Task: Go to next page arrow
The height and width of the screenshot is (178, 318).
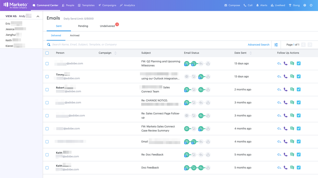Action: tap(310, 45)
